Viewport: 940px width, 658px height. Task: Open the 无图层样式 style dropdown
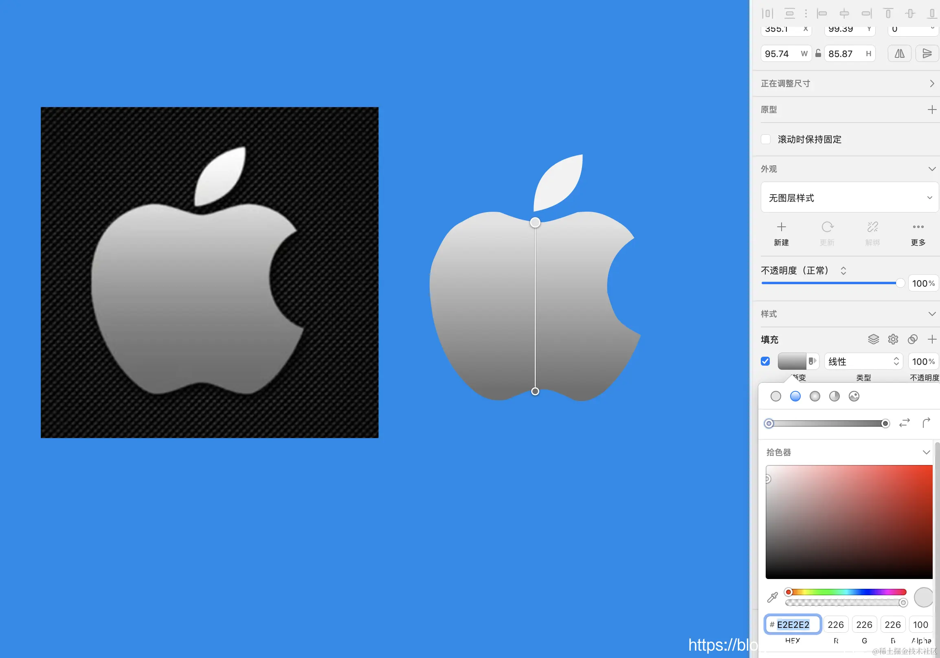click(x=849, y=197)
